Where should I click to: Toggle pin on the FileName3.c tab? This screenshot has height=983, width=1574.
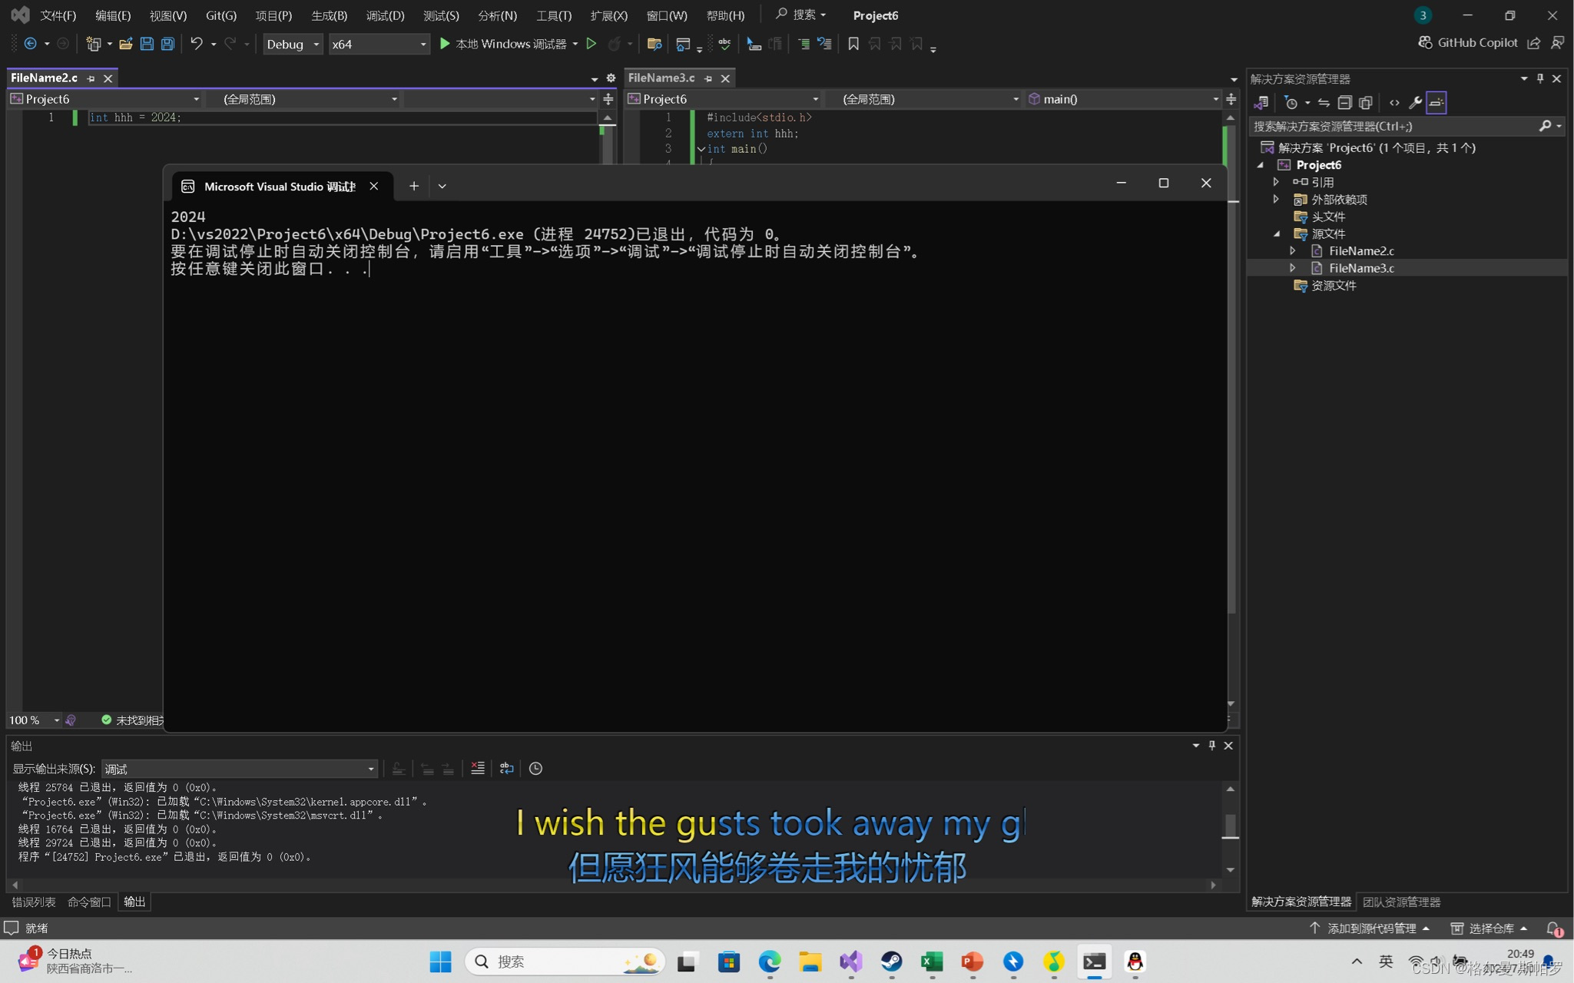point(708,78)
